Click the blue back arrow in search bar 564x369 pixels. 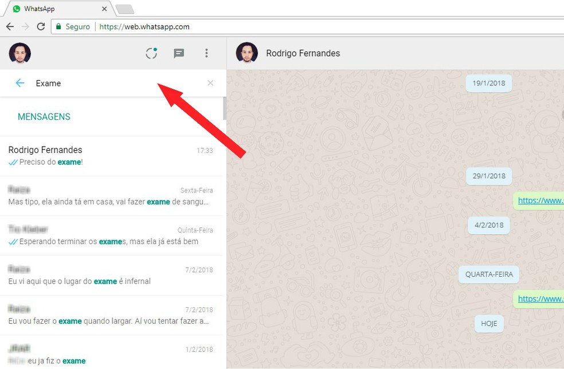(20, 83)
